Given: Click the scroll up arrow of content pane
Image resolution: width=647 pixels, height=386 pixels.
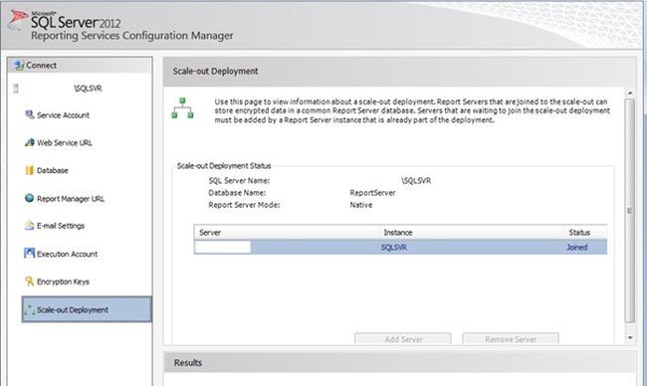Looking at the screenshot, I should 630,94.
